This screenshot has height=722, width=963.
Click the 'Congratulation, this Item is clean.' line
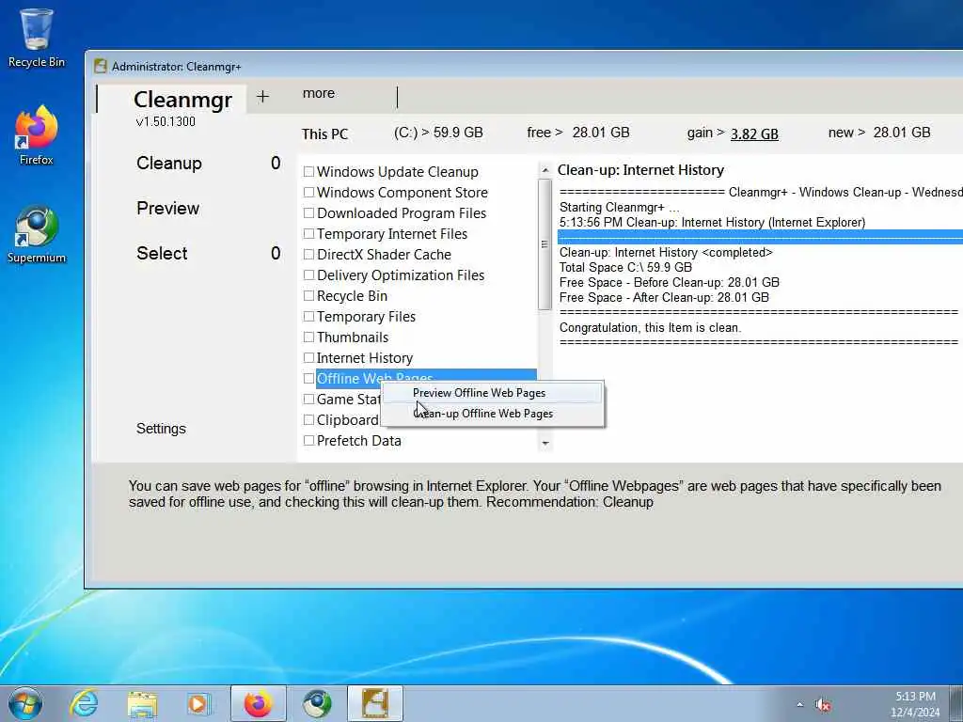coord(650,328)
